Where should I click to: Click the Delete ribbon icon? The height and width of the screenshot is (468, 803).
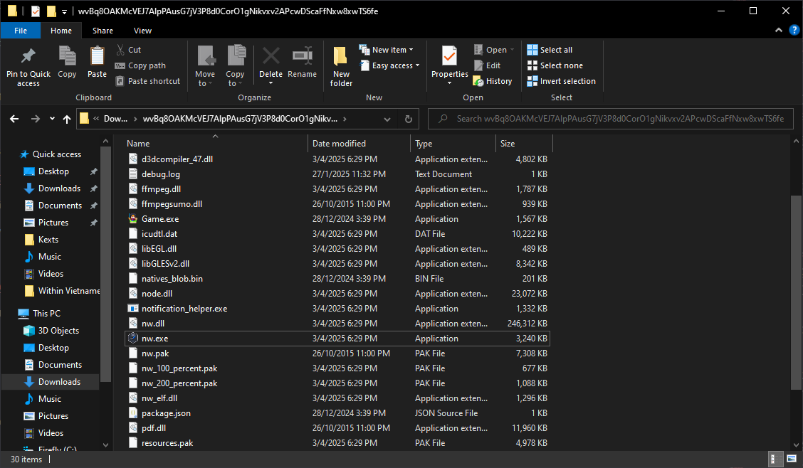point(271,57)
